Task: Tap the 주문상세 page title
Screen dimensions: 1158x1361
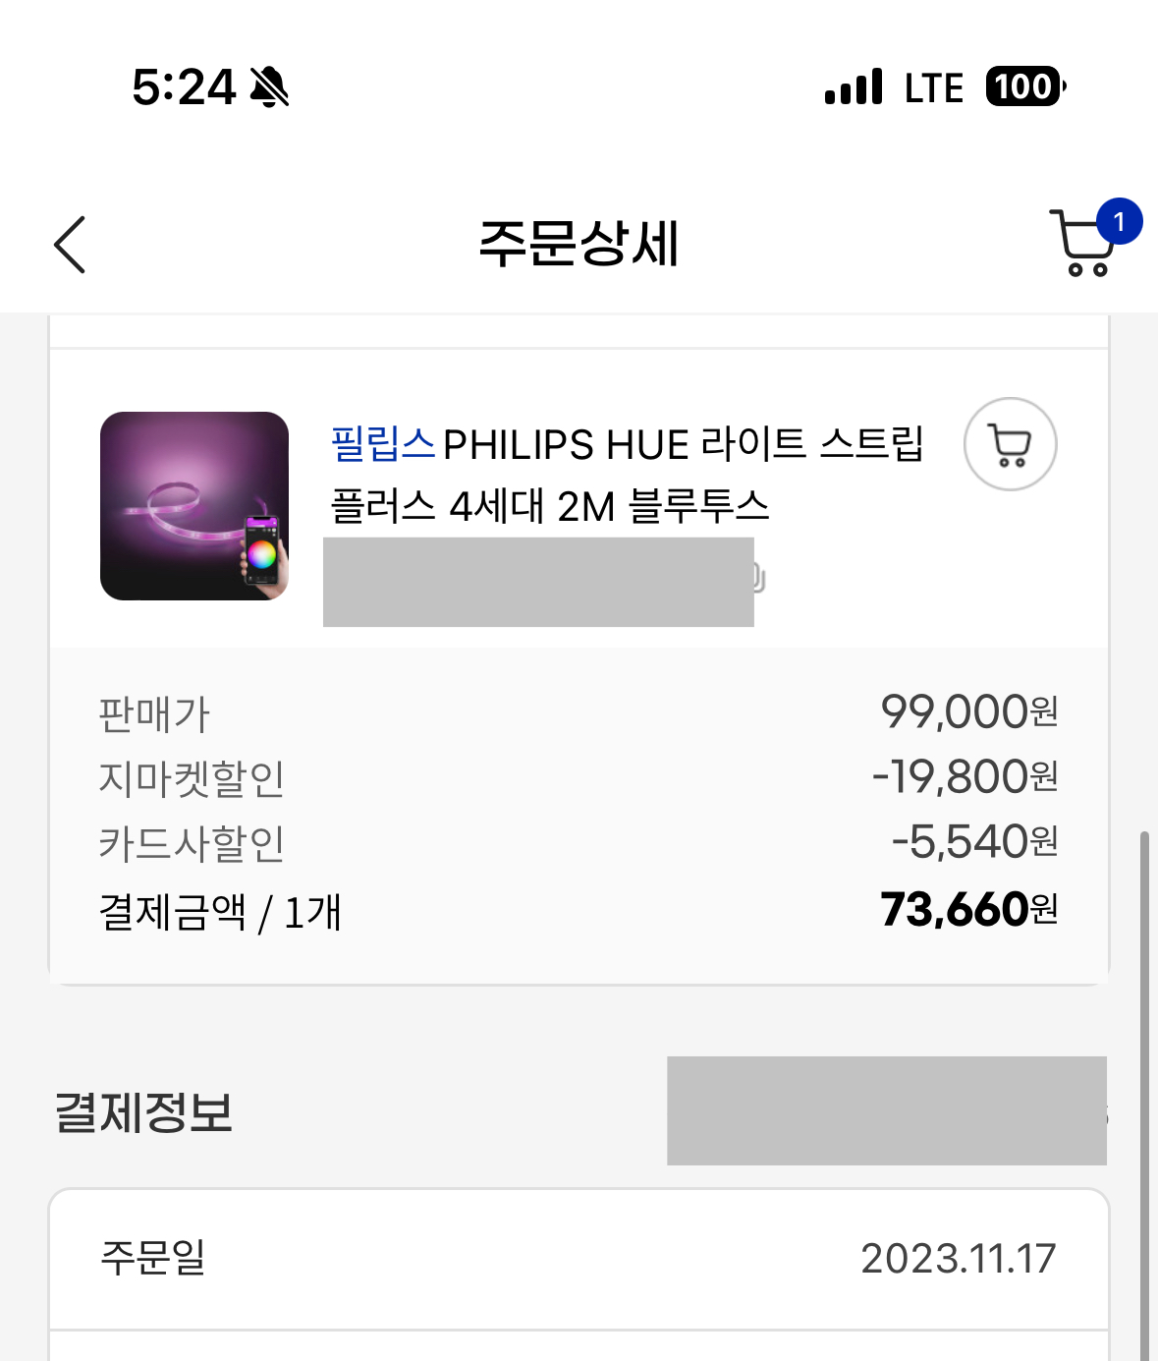Action: point(579,243)
